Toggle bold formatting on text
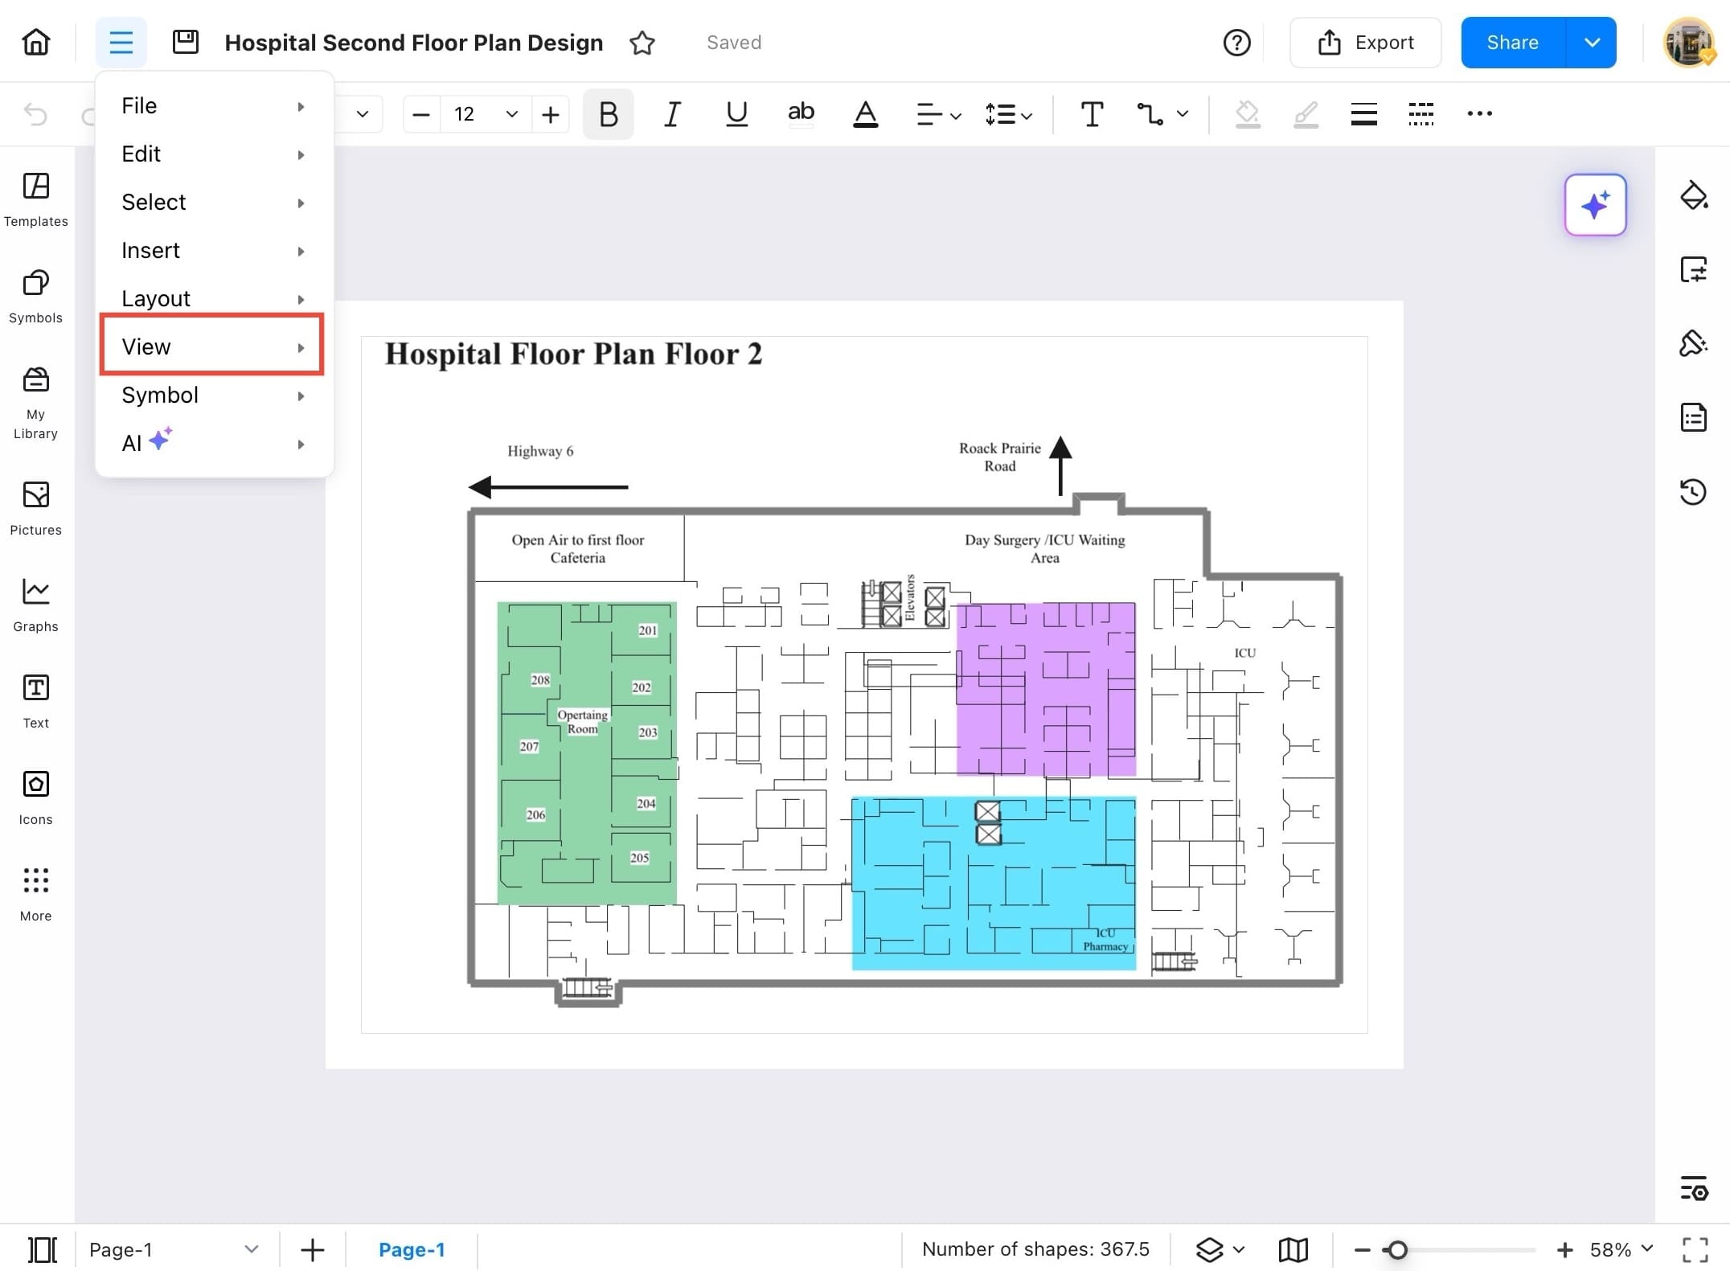 coord(608,114)
